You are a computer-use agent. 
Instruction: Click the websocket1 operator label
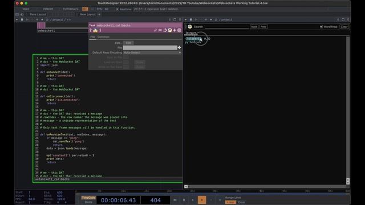[x=46, y=31]
